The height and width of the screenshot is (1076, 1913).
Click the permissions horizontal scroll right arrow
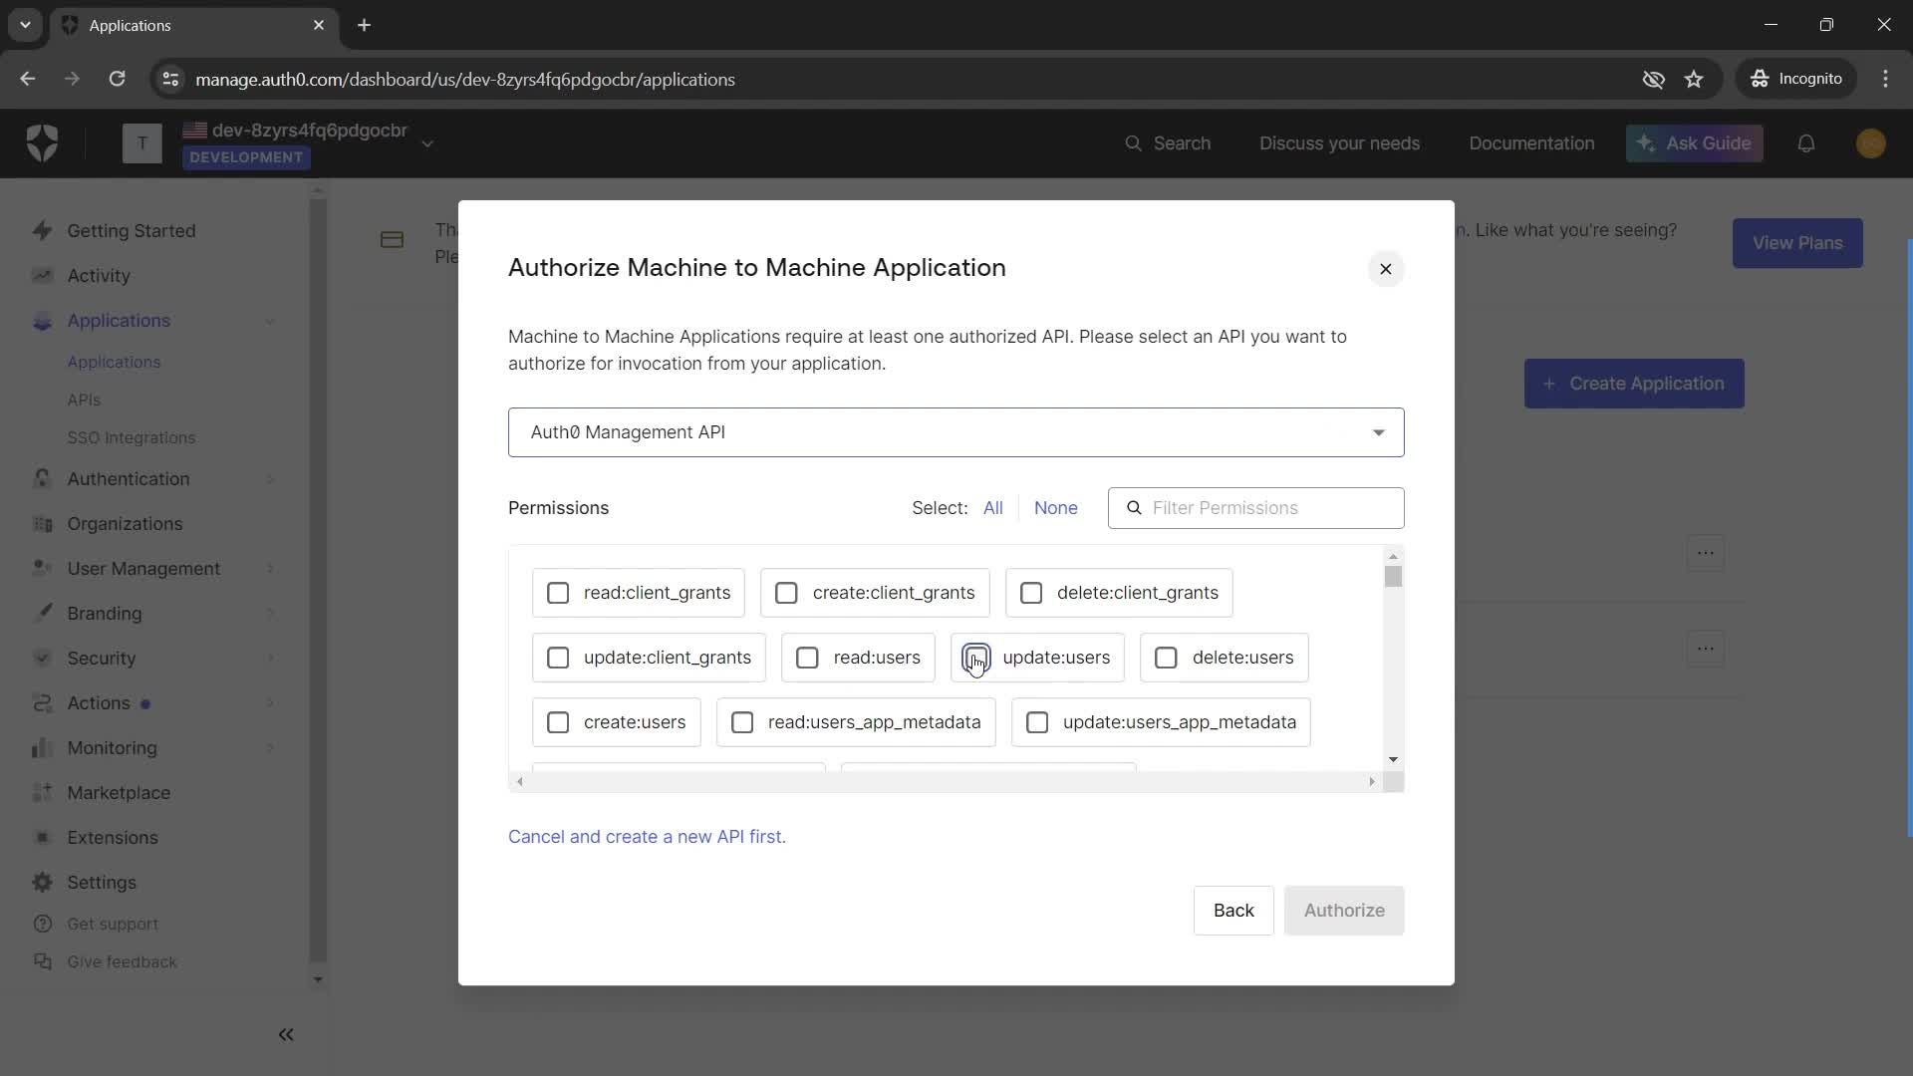coord(1372,782)
